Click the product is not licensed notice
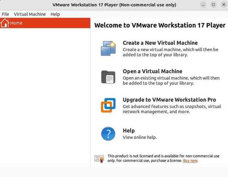The image size is (228, 177). (x=163, y=158)
